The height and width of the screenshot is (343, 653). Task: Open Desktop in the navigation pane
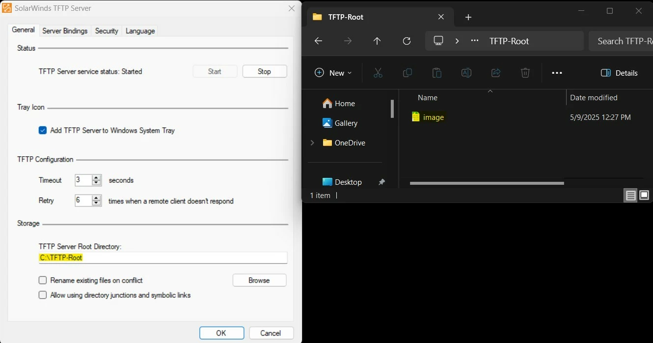[342, 182]
